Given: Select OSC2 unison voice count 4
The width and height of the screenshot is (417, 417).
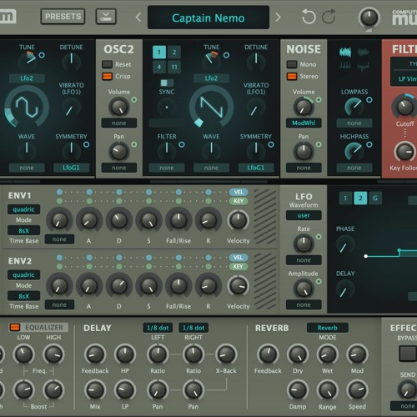Looking at the screenshot, I should click(x=159, y=67).
